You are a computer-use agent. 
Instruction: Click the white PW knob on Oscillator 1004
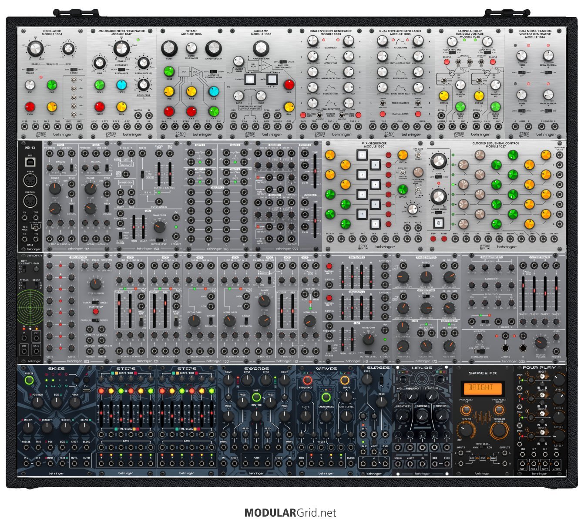(x=30, y=85)
